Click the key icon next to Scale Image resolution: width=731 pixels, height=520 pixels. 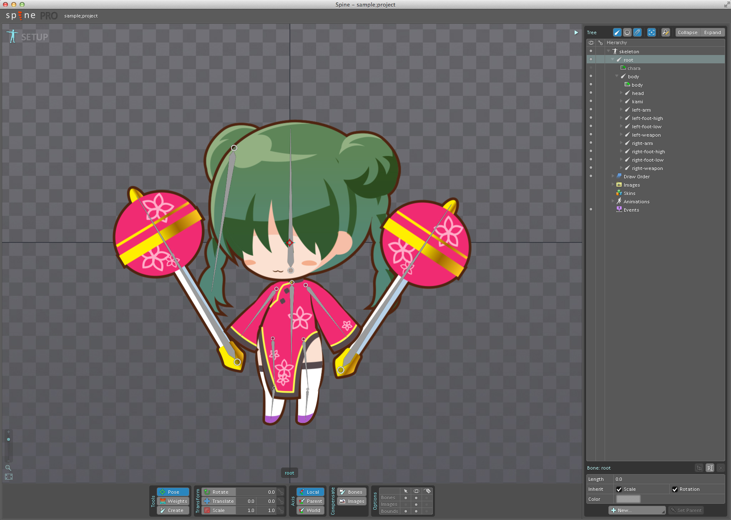click(281, 510)
